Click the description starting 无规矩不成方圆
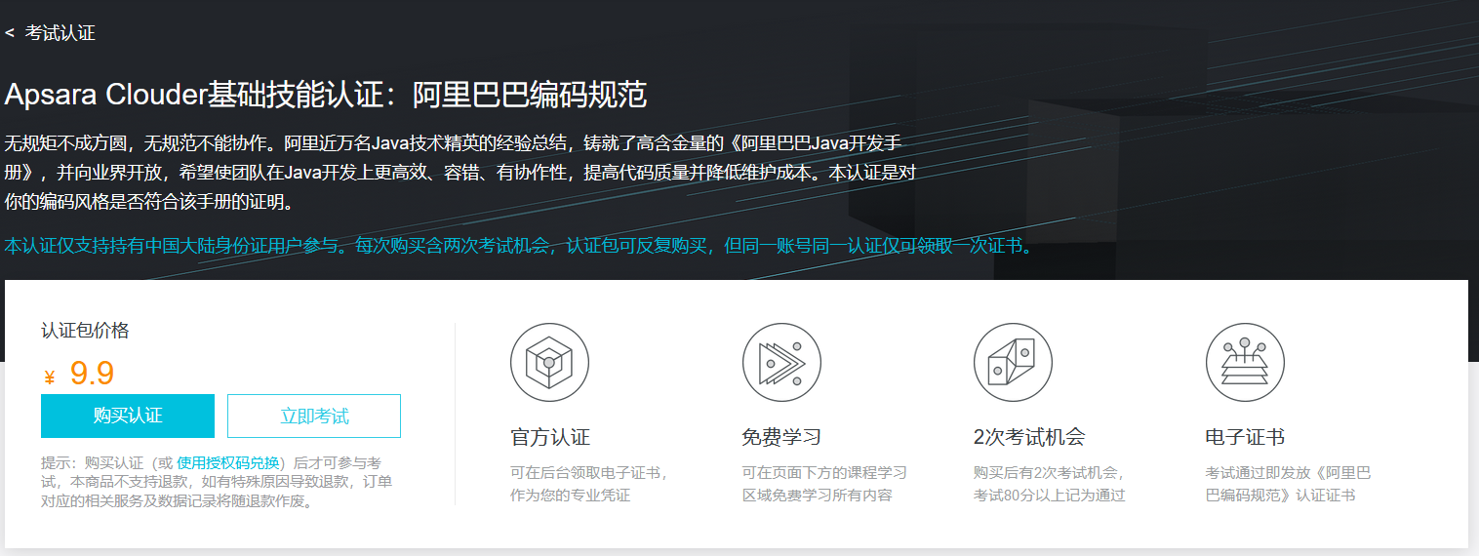1479x556 pixels. coord(460,174)
